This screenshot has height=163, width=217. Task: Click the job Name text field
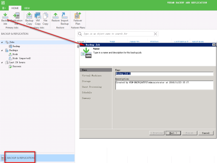click(x=164, y=74)
